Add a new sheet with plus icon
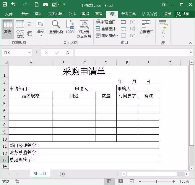Image resolution: width=195 pixels, height=185 pixels. pos(62,174)
